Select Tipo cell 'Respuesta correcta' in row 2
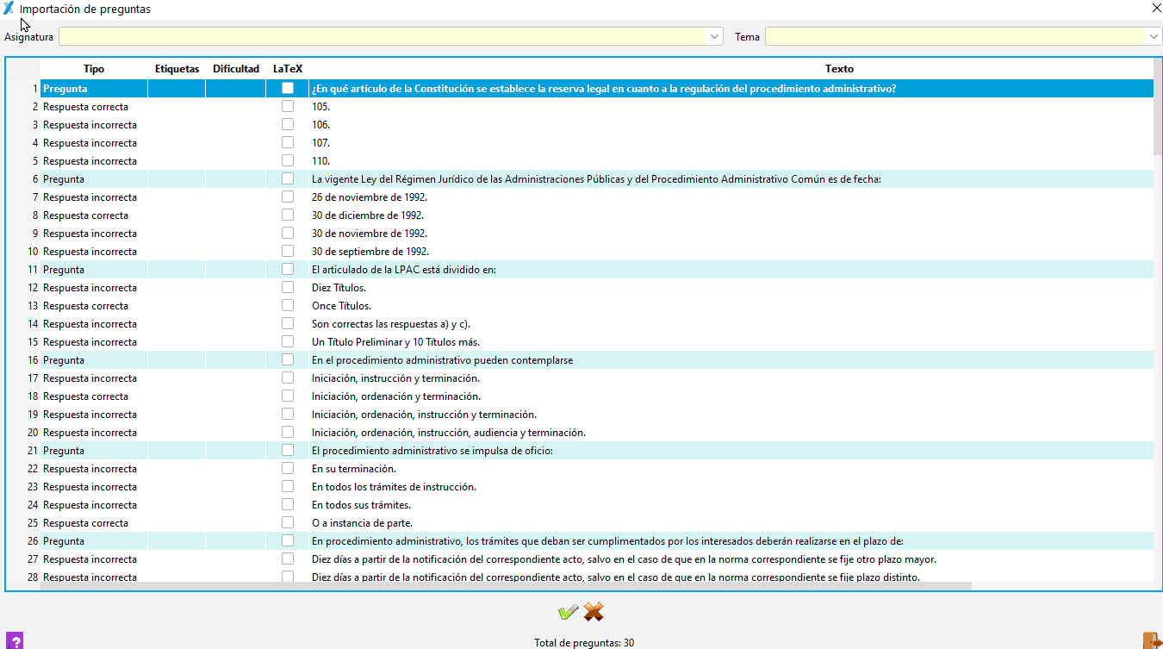Image resolution: width=1163 pixels, height=649 pixels. pyautogui.click(x=94, y=107)
